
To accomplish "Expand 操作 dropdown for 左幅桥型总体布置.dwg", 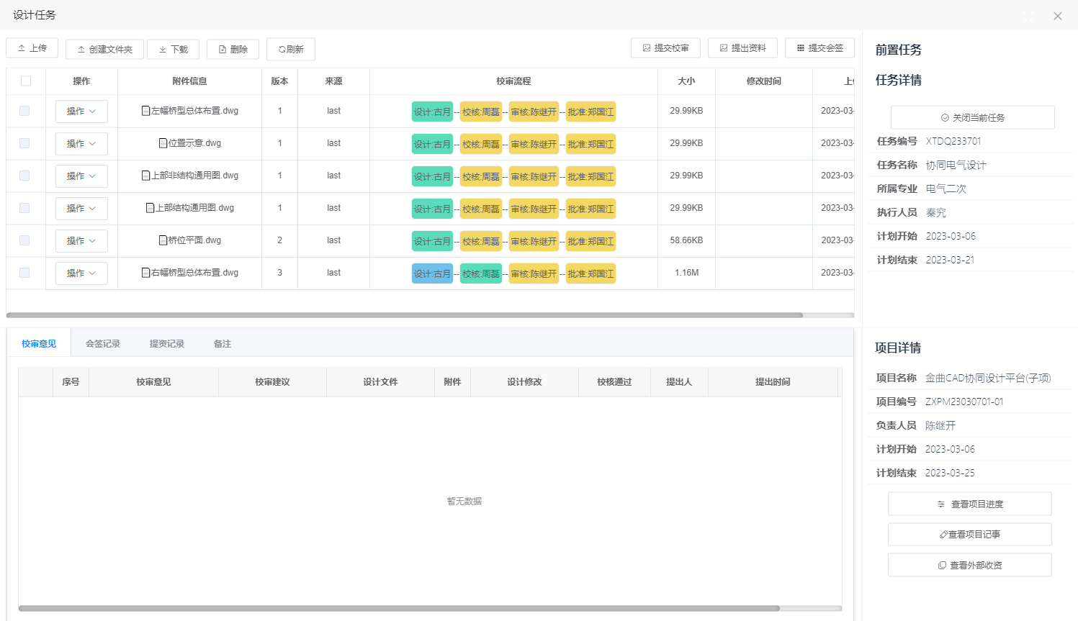I will [x=81, y=112].
